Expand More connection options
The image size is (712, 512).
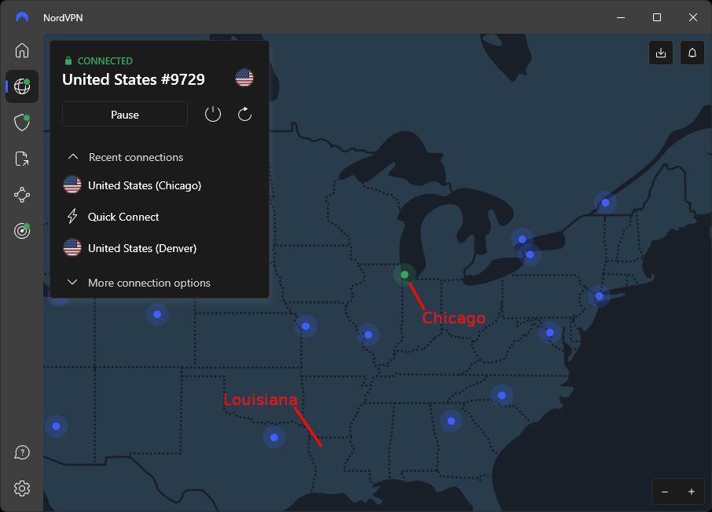(139, 283)
